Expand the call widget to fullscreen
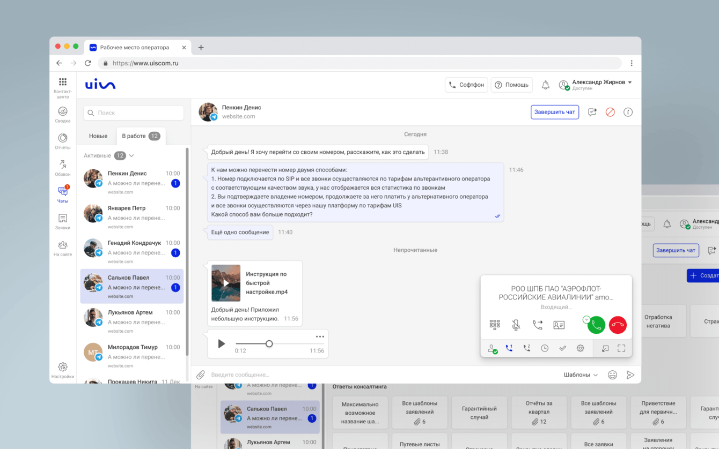The height and width of the screenshot is (449, 719). click(621, 348)
